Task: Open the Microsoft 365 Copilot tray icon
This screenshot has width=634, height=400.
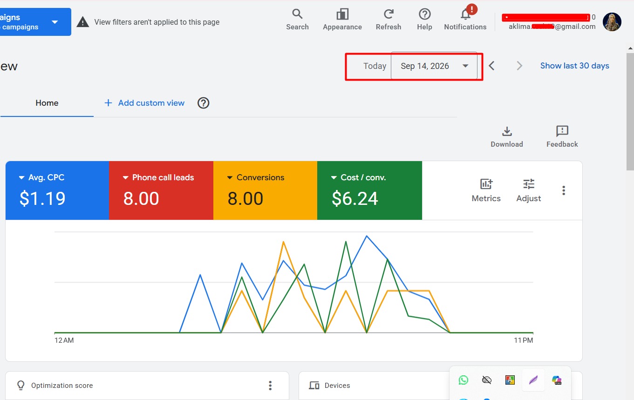Action: click(x=557, y=380)
